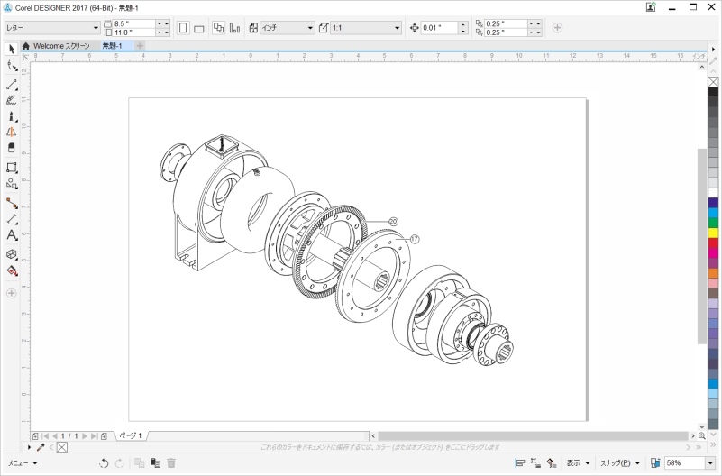This screenshot has width=722, height=476.
Task: Select the no-fill color box in palette
Action: point(713,82)
